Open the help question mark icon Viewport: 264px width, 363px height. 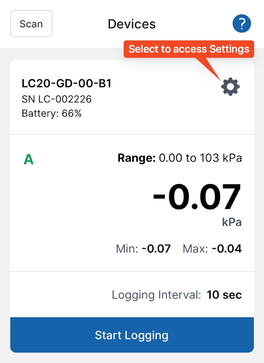pyautogui.click(x=242, y=24)
